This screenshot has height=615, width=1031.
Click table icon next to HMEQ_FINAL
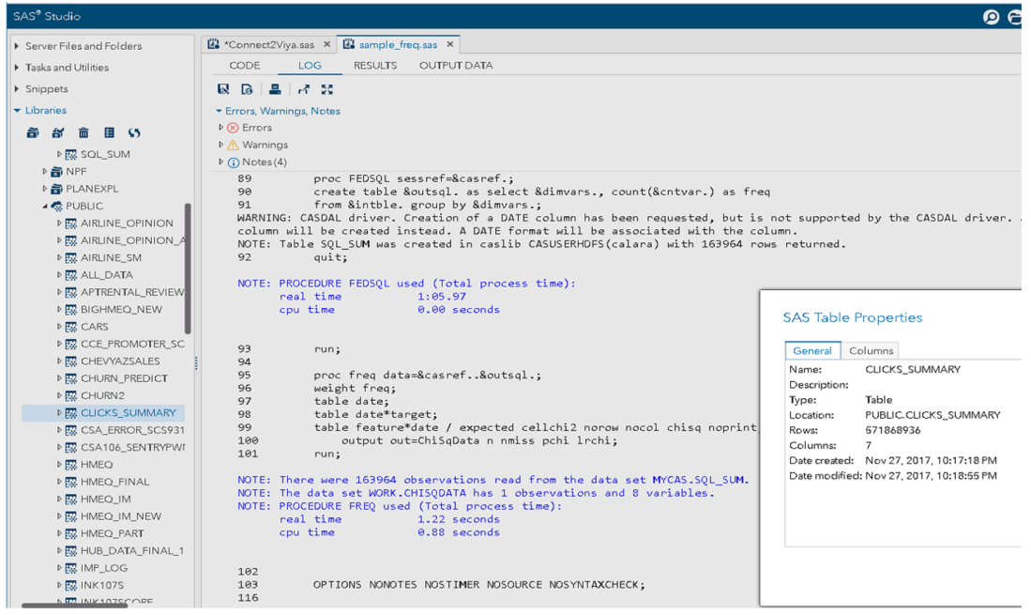pos(71,482)
